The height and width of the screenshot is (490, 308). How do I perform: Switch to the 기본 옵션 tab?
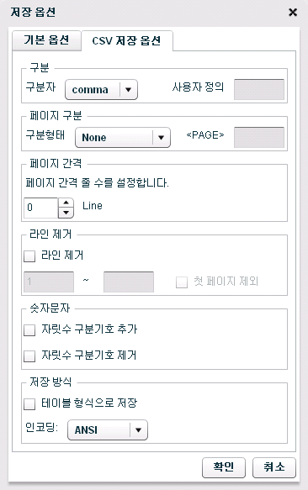pyautogui.click(x=46, y=40)
